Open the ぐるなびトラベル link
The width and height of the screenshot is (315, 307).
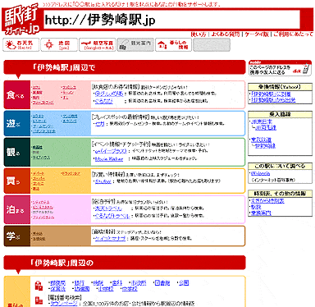pos(112,216)
